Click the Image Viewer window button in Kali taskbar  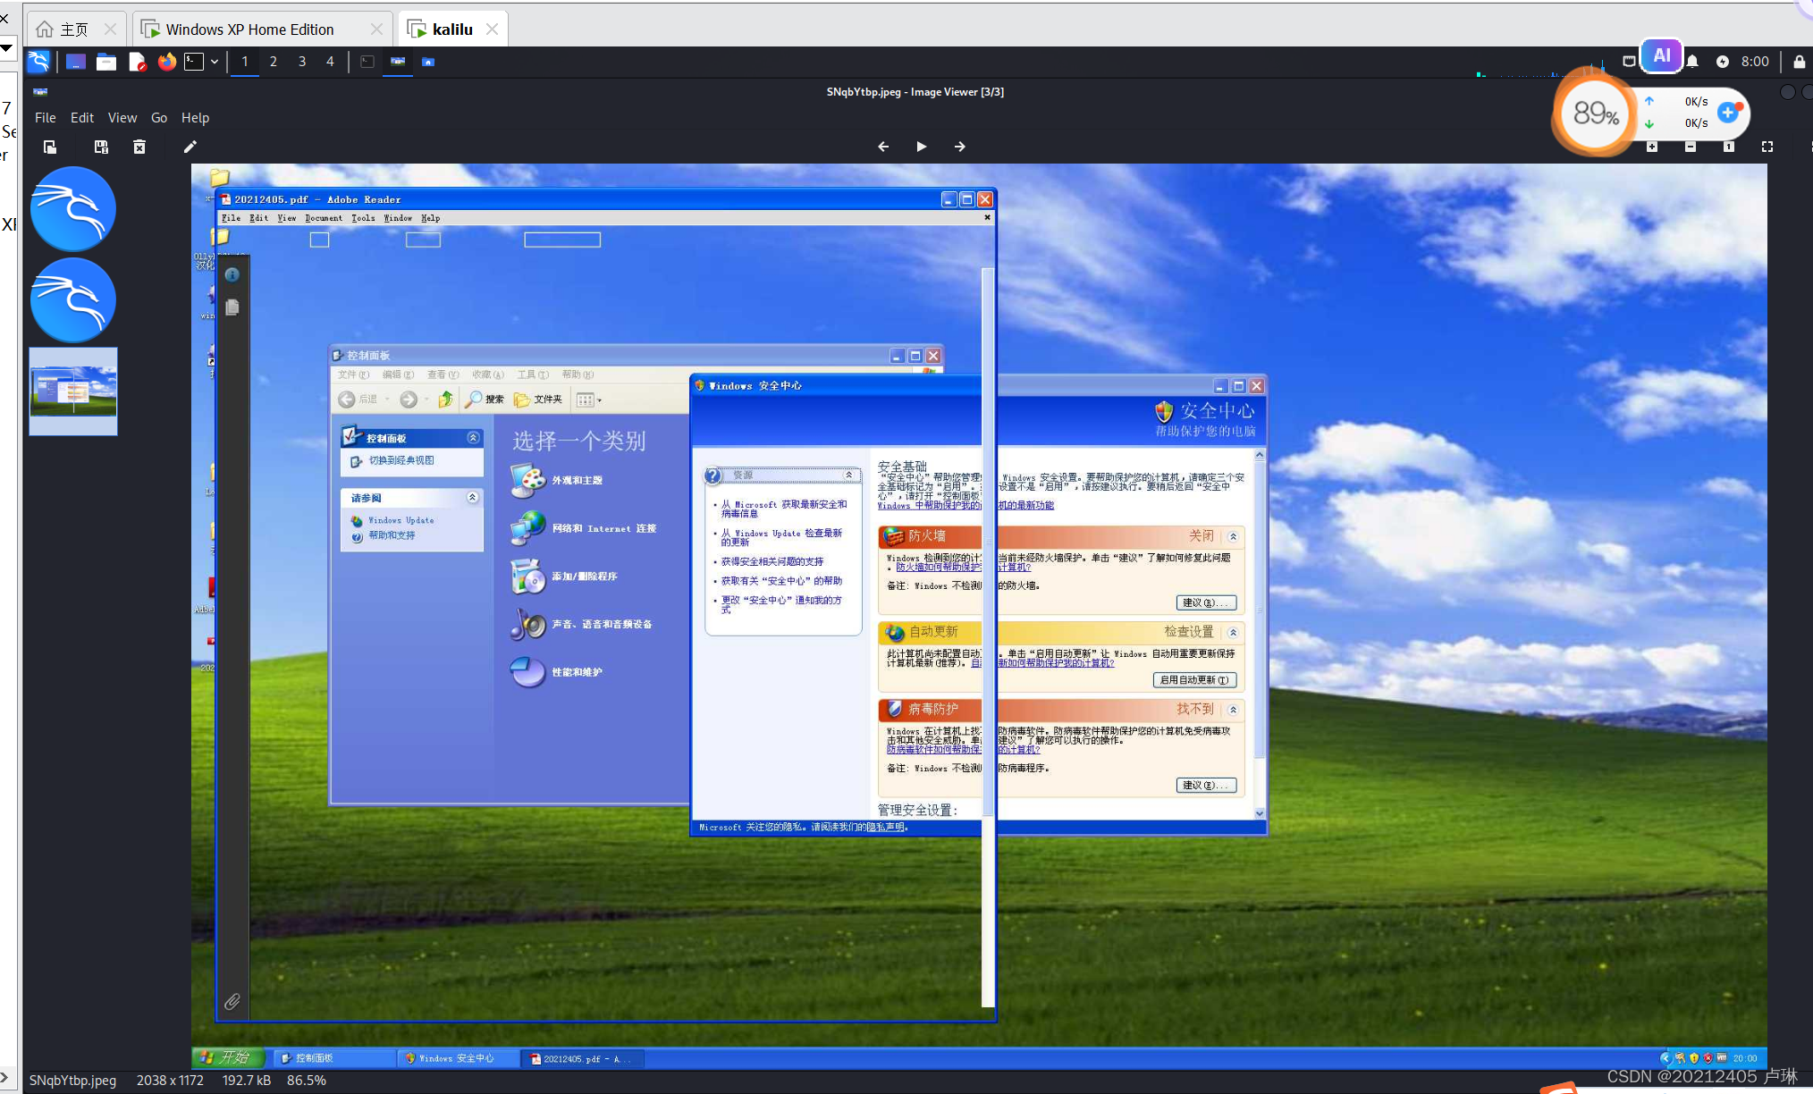pyautogui.click(x=398, y=62)
